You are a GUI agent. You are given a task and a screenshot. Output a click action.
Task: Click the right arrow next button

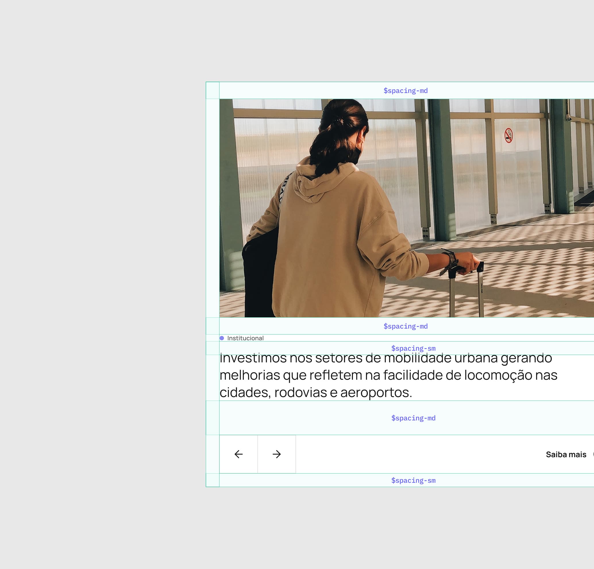277,454
